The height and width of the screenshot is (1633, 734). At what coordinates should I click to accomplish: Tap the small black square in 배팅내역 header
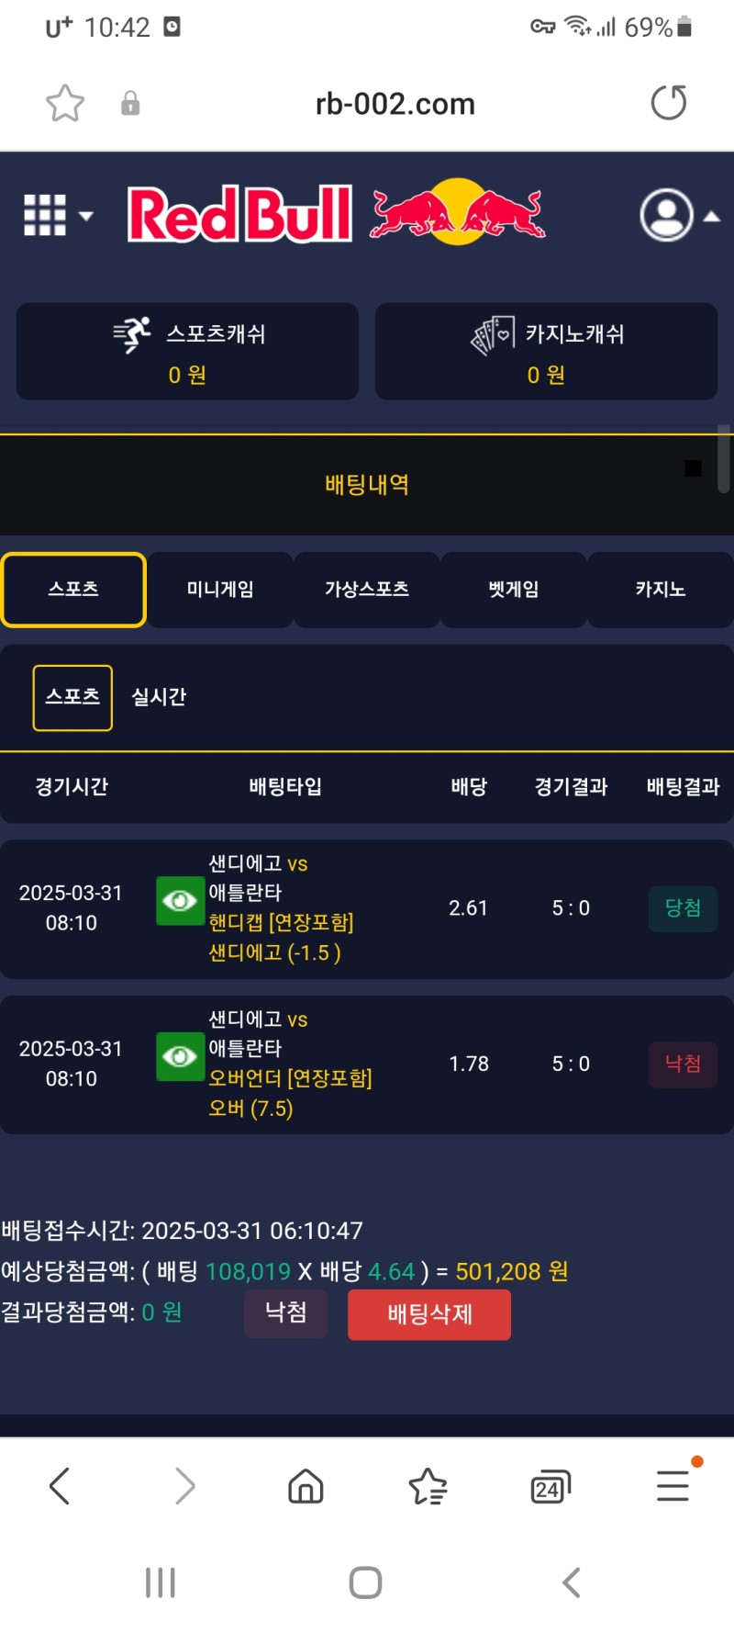[693, 468]
